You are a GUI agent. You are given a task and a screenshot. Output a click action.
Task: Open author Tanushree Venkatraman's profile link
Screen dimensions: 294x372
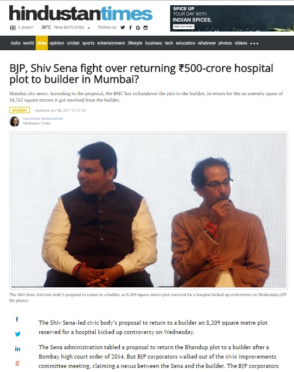point(43,119)
